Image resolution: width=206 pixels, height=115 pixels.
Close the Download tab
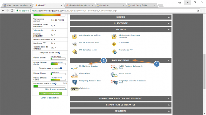124,6
